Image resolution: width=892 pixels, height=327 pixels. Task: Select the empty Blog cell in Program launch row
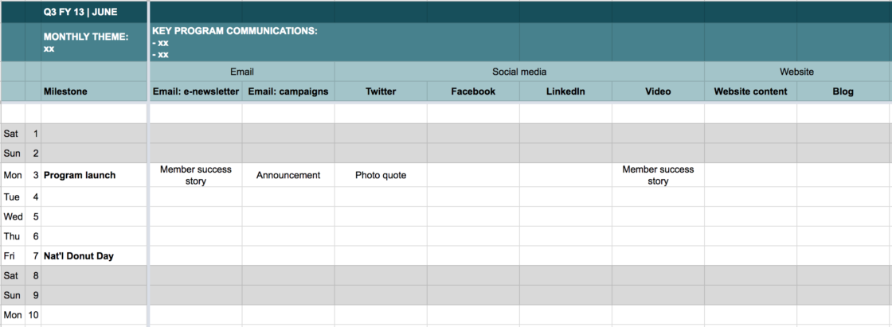[843, 175]
